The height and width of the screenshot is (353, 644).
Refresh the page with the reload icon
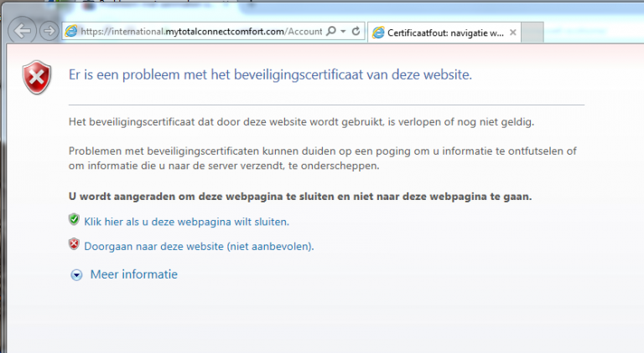(x=356, y=31)
